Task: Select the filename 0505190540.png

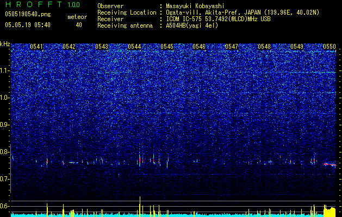Action: (x=28, y=14)
